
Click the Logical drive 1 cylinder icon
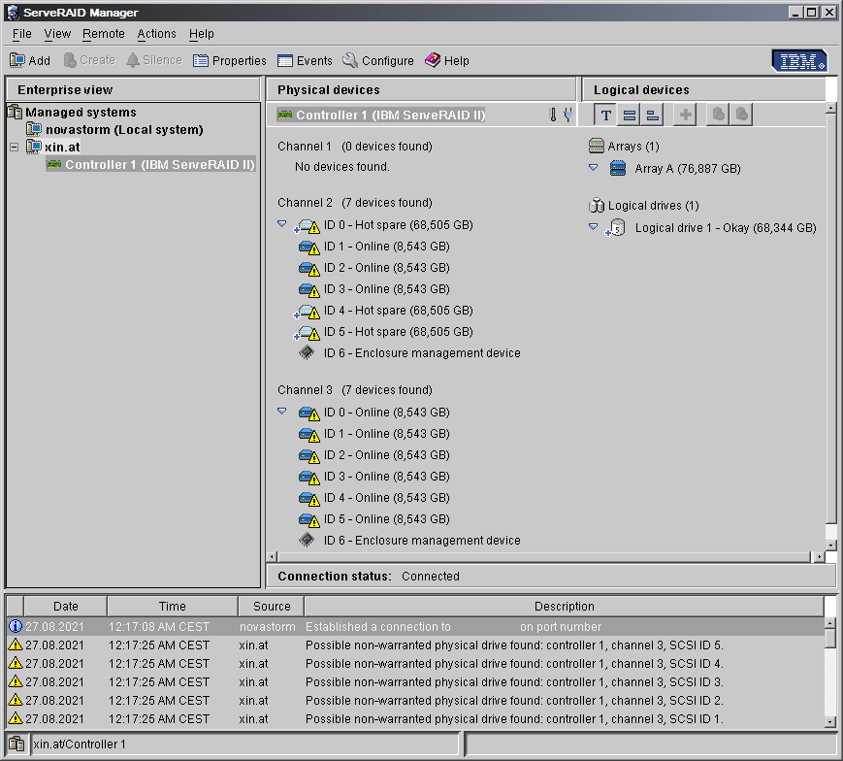pyautogui.click(x=616, y=228)
